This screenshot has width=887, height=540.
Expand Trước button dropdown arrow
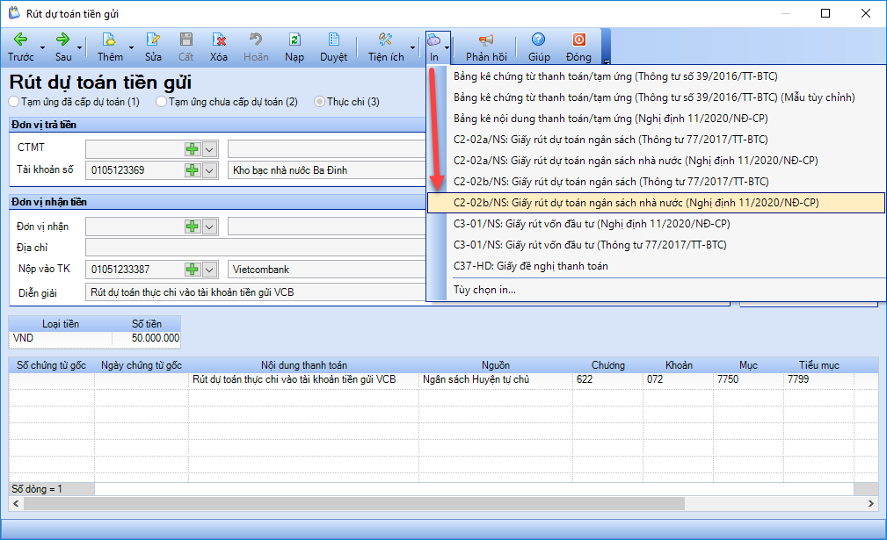point(42,48)
